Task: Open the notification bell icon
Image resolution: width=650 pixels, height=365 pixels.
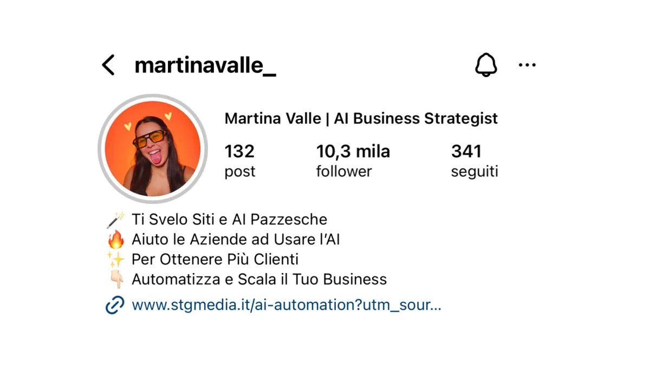Action: [486, 65]
